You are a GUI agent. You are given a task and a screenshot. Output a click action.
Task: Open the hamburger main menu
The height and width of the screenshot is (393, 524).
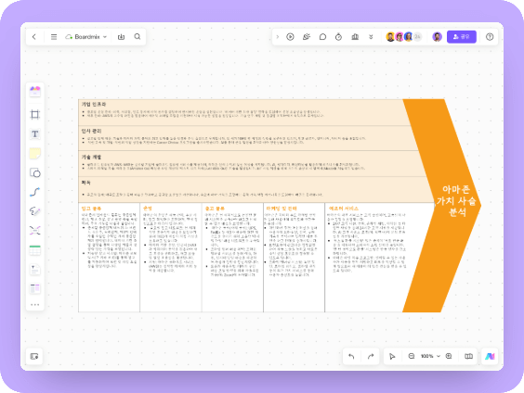click(x=54, y=37)
